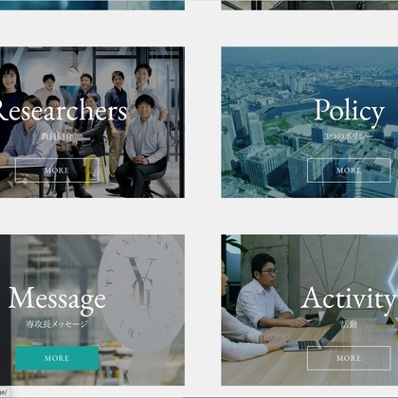Open the MORE button on Policy card

coord(349,171)
